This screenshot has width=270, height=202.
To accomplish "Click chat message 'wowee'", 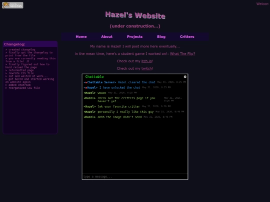I will (102, 93).
